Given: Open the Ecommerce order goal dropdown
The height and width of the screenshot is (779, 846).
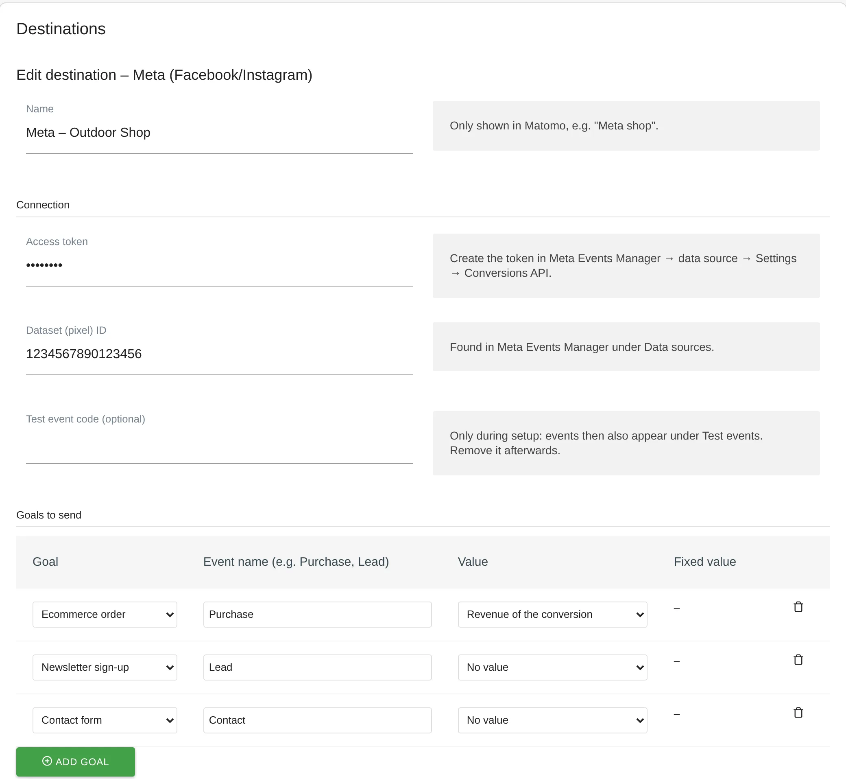Looking at the screenshot, I should (x=105, y=614).
